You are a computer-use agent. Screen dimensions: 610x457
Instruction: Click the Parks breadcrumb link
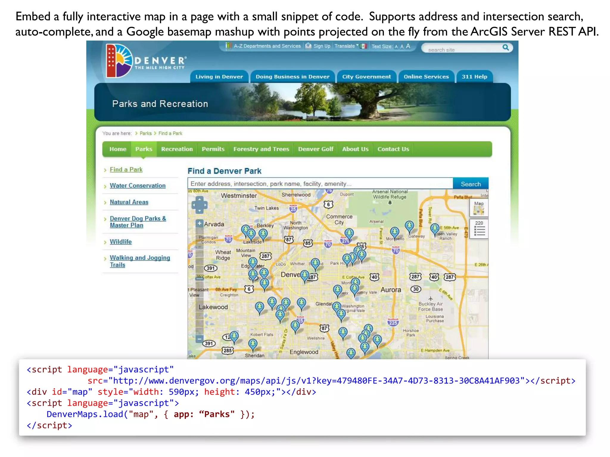[146, 133]
